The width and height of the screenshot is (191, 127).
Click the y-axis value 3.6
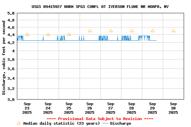coord(11,69)
